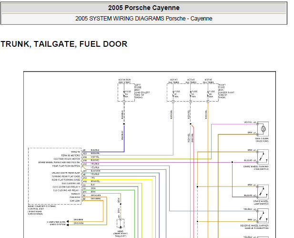Click the spare wheel limit switch symbol

point(263,192)
